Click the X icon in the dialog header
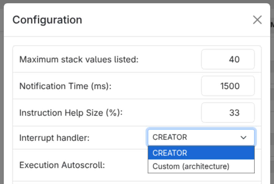The image size is (274, 184). (x=257, y=20)
